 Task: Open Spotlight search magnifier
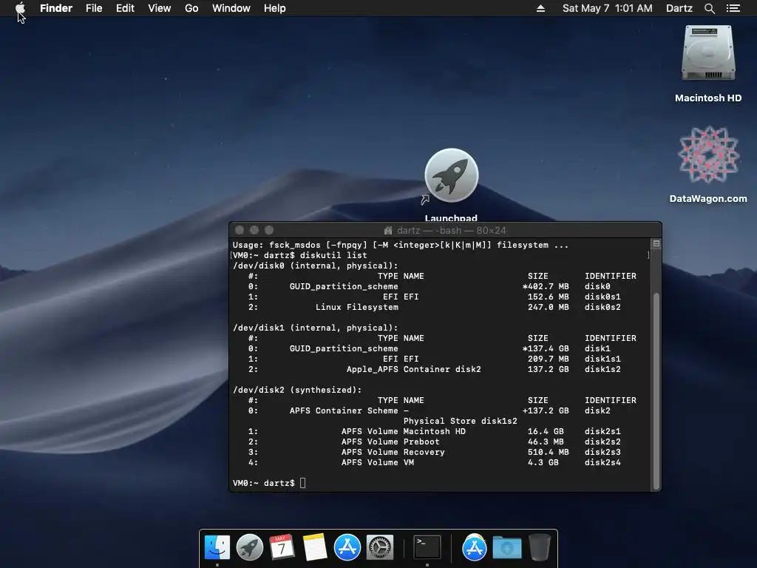[x=709, y=8]
